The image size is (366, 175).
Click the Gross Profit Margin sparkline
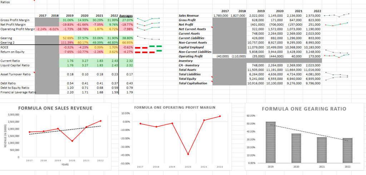click(148, 20)
